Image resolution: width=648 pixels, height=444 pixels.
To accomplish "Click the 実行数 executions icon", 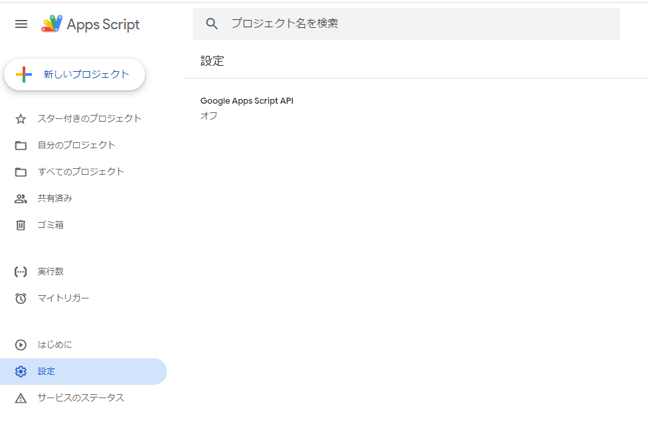I will tap(20, 271).
